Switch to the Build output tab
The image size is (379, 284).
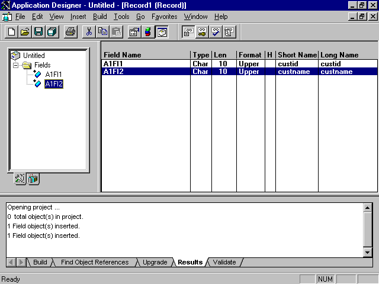40,262
